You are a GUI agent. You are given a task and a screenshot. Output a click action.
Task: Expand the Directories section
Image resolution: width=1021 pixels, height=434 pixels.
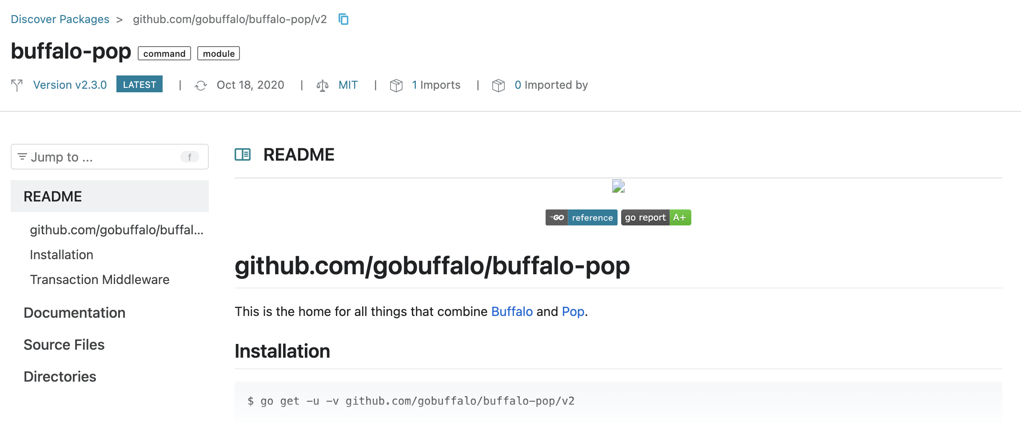tap(60, 376)
